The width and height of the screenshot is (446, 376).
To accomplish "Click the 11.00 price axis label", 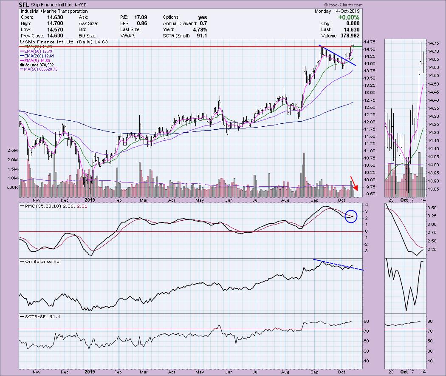I will (370, 151).
